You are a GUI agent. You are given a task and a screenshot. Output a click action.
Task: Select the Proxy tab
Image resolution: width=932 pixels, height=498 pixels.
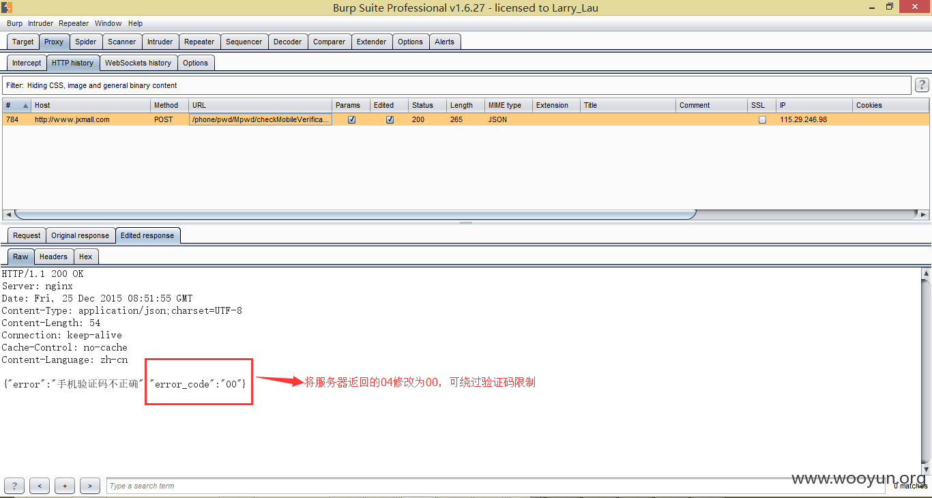pyautogui.click(x=54, y=42)
